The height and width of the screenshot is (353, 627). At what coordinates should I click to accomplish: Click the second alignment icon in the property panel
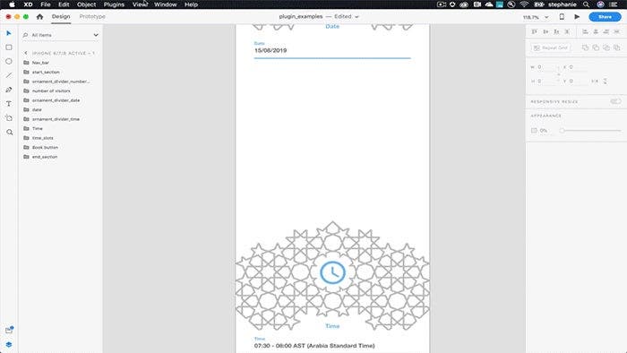tap(545, 31)
